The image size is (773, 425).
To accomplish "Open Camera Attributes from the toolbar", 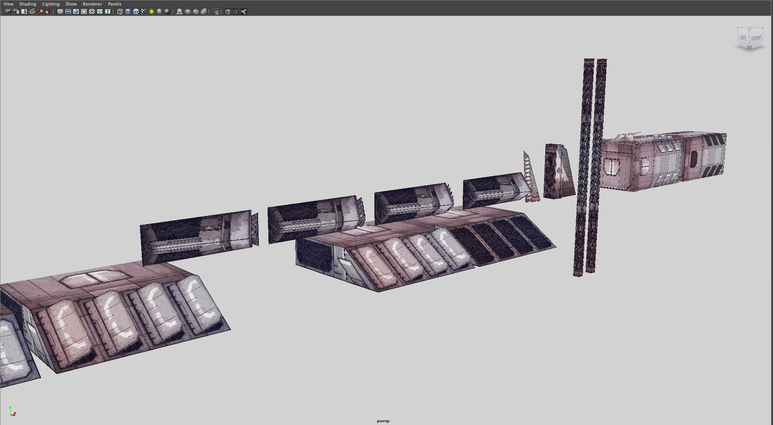I will point(16,11).
